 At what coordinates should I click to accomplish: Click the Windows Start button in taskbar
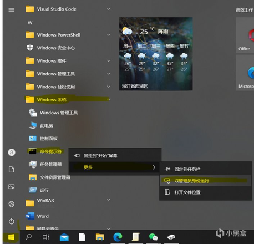11,237
